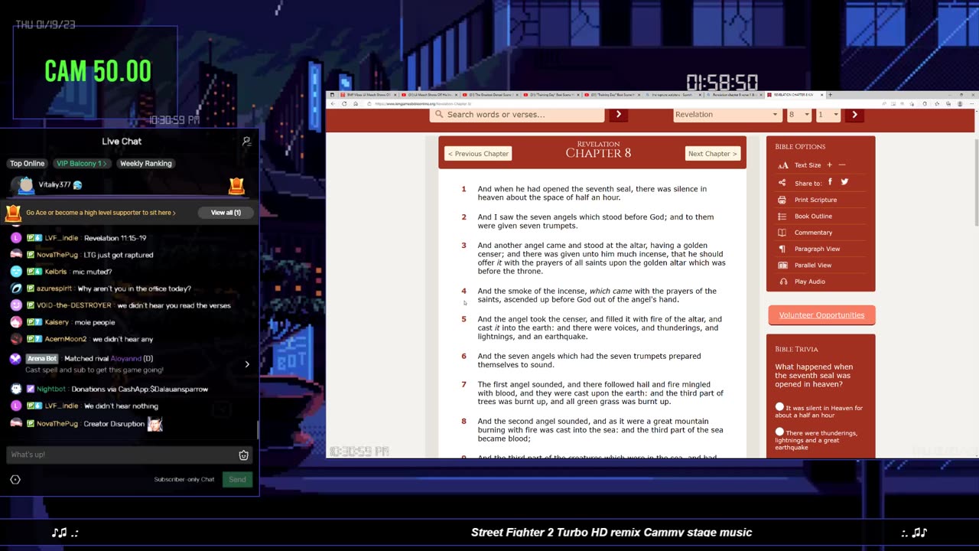This screenshot has width=979, height=551.
Task: Click LVF_indie's avatar beside Revelation 11:15-19
Action: (16, 238)
